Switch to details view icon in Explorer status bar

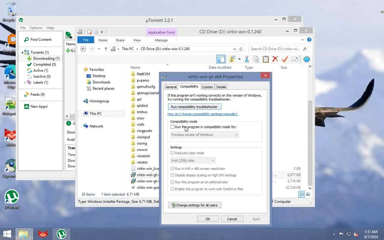coord(301,194)
